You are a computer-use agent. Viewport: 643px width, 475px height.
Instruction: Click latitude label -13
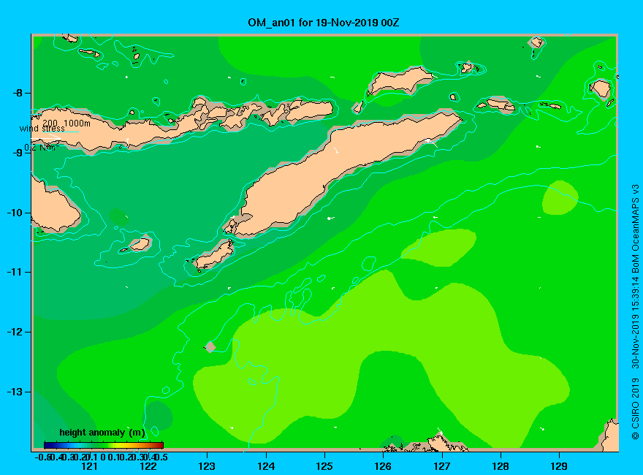[15, 392]
